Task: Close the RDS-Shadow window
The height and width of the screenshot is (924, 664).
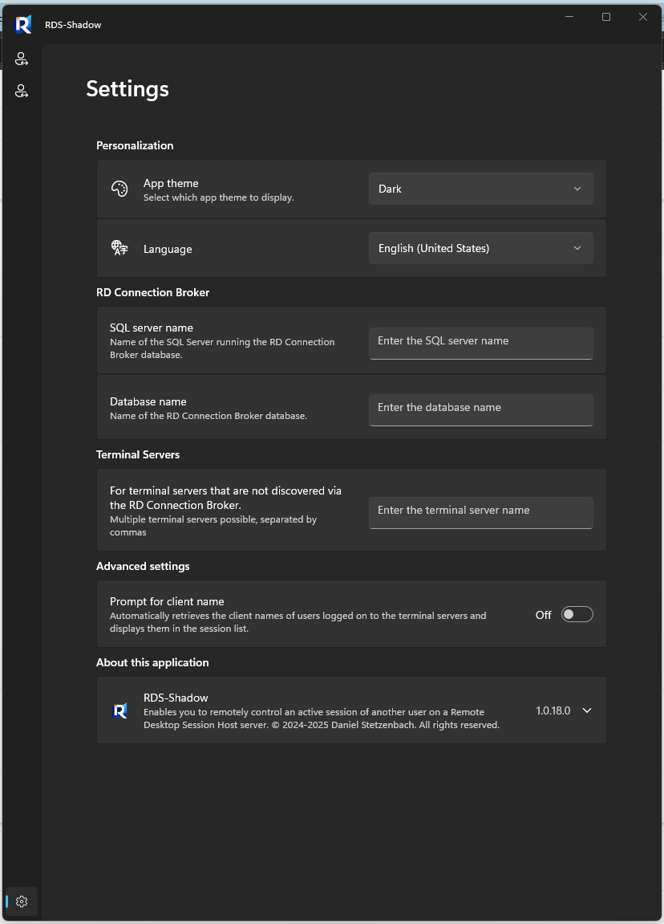Action: (x=643, y=17)
